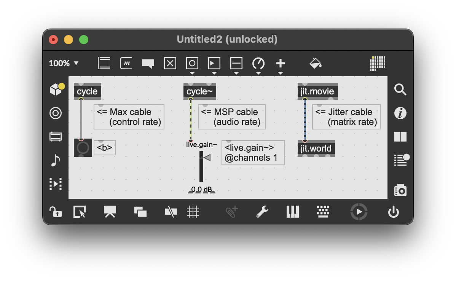Open the snapshots camera icon

pos(400,190)
